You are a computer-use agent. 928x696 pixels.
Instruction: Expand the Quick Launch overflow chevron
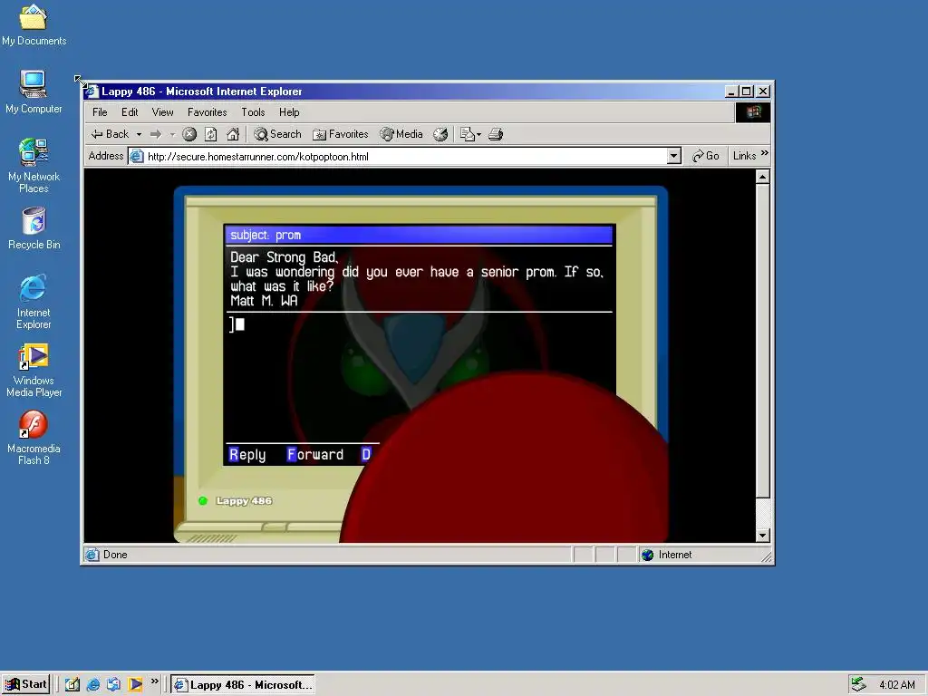tap(154, 681)
